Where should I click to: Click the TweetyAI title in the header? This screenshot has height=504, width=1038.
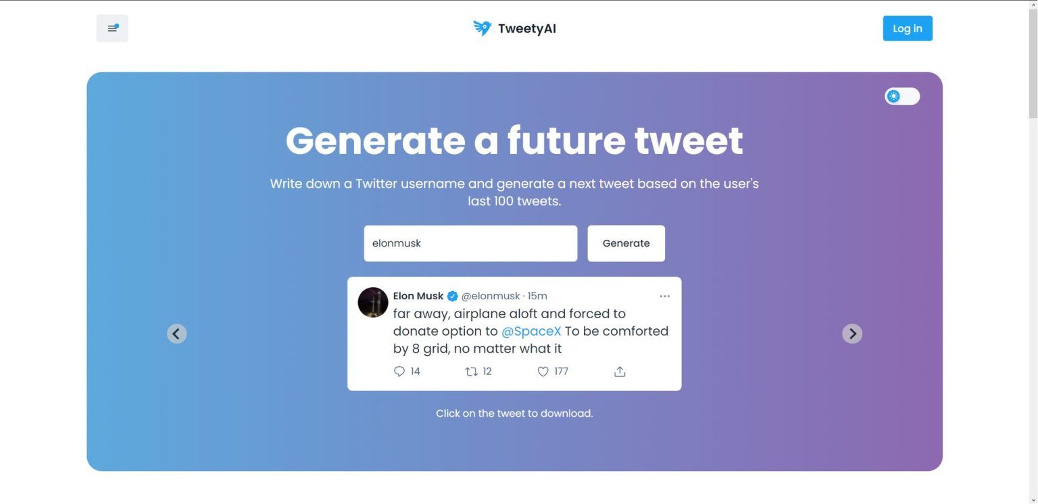click(527, 28)
